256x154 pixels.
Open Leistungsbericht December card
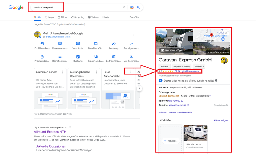pyautogui.click(x=84, y=88)
